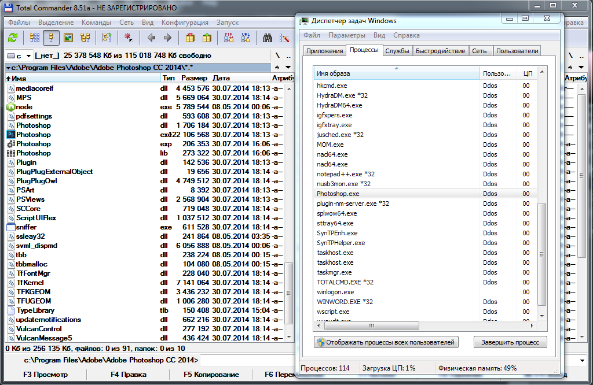Click the green Refresh icon in Total Commander toolbar
Viewport: 593px width, 385px height.
pos(13,38)
